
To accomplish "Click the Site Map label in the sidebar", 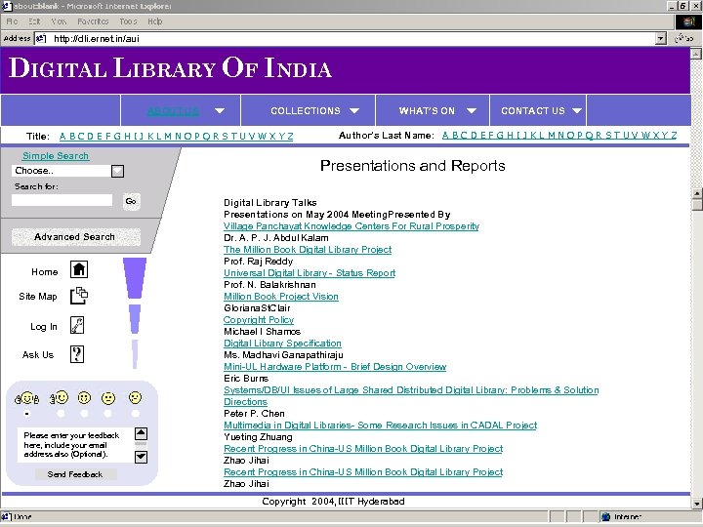I will 38,297.
